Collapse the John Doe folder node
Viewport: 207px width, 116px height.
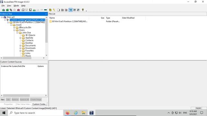click(17, 33)
